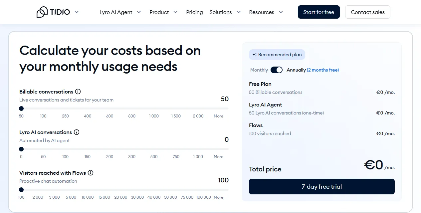Image resolution: width=421 pixels, height=213 pixels.
Task: Choose More on Billable conversations scale
Action: click(218, 116)
